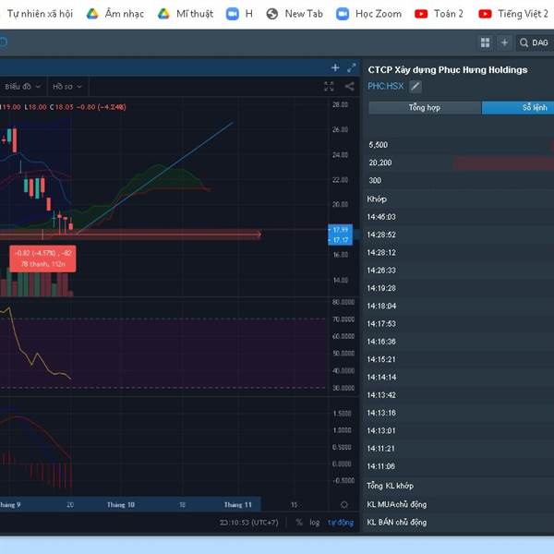Open Âm nhạc Drive bookmark
Viewport: 554px width, 554px height.
115,14
